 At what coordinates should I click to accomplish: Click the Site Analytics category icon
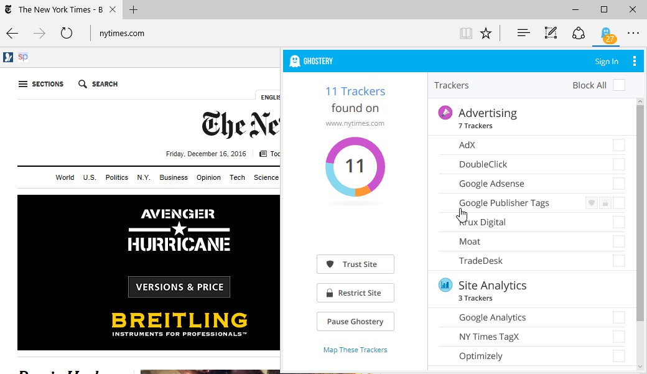445,285
